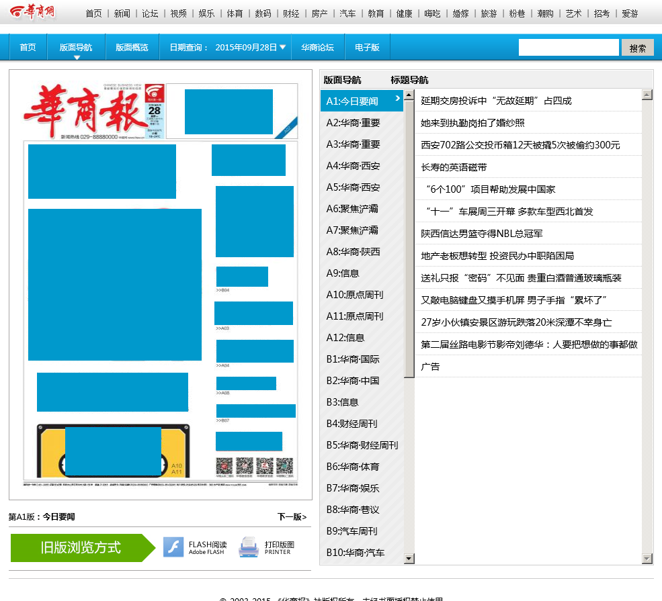Open 爱游 in top navigation
662x601 pixels.
[x=630, y=13]
